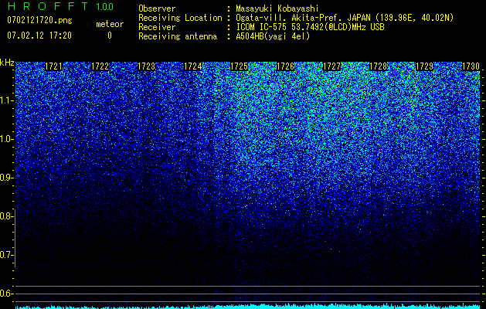Viewport: 486px width, 309px height.
Task: Click the 1730 time marker
Action: [x=471, y=66]
